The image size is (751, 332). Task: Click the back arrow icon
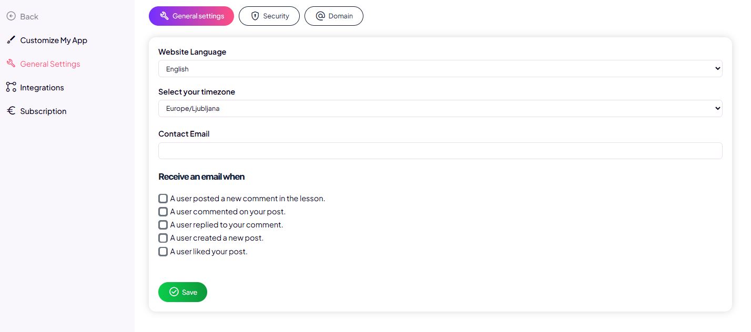[x=11, y=16]
